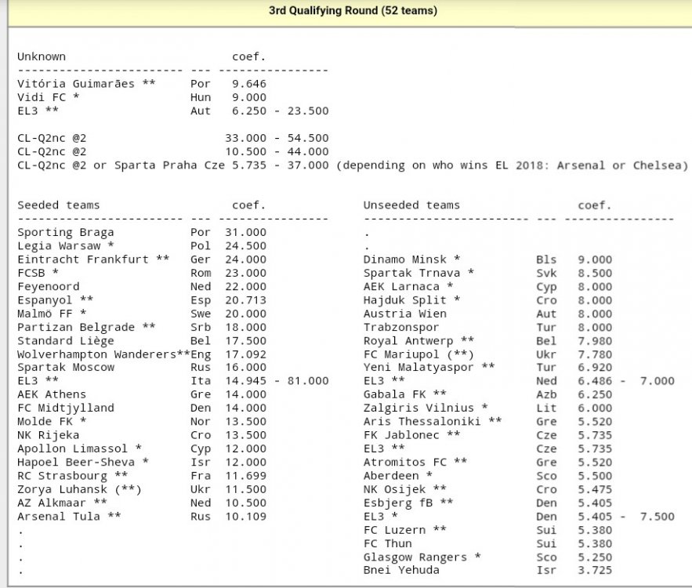Select Spartak Moscow
The height and width of the screenshot is (588, 692).
click(x=66, y=367)
